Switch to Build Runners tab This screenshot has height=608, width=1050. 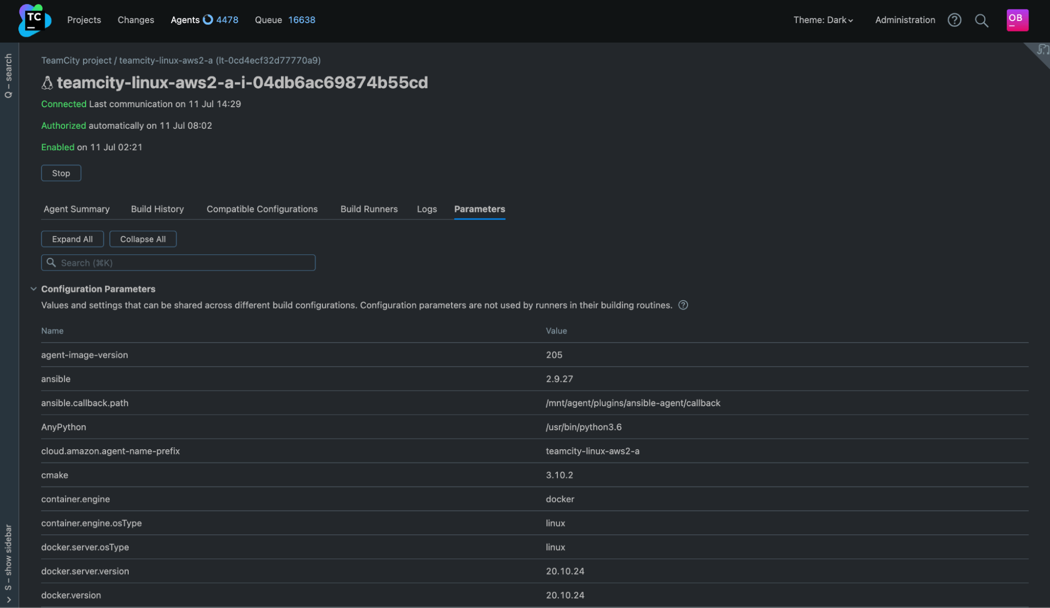click(369, 209)
